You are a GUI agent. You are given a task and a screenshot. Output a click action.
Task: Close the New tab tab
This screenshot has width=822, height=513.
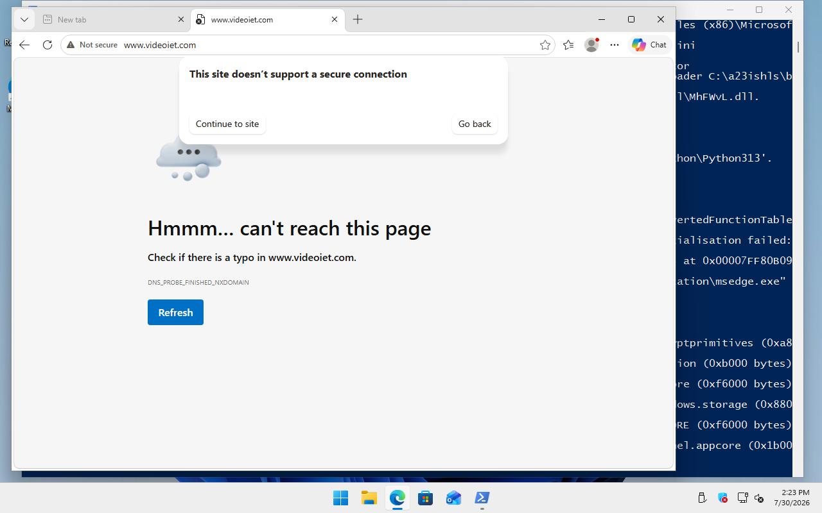(x=181, y=19)
